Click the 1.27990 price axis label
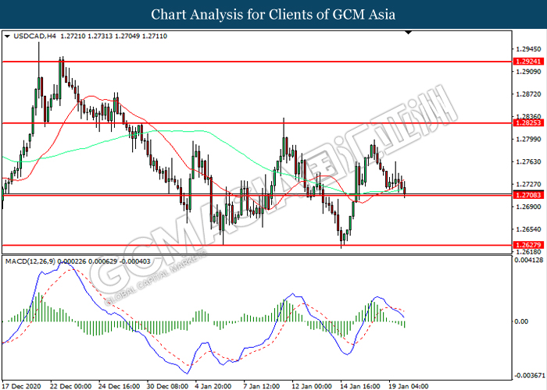 (528, 140)
